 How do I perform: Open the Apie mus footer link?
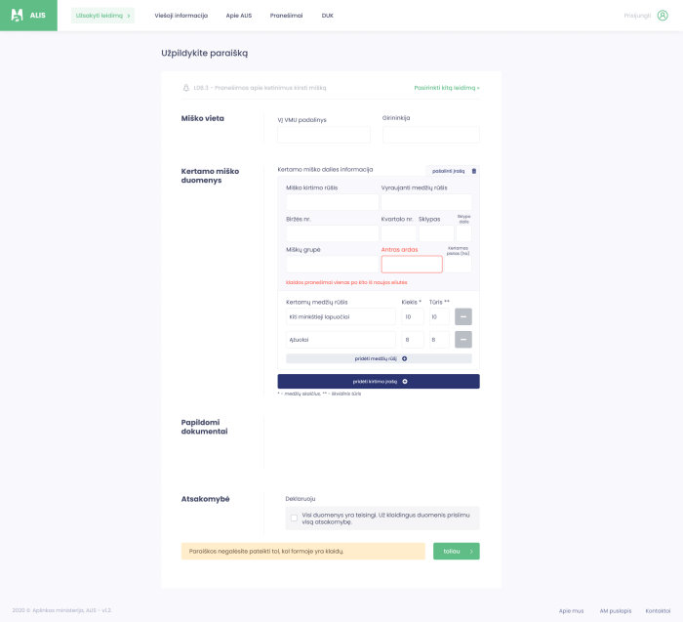571,610
